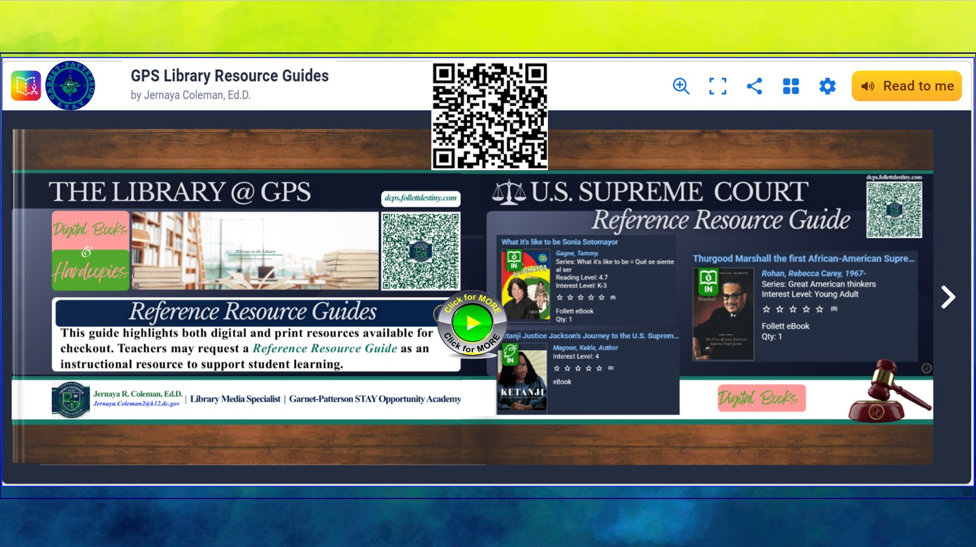Click the book title 'GPS Library Resource Guides'
This screenshot has width=976, height=547.
230,76
